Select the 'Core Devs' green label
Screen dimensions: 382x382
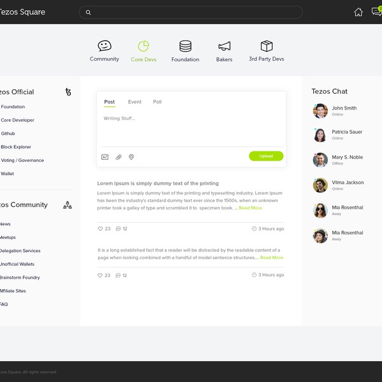click(x=143, y=59)
